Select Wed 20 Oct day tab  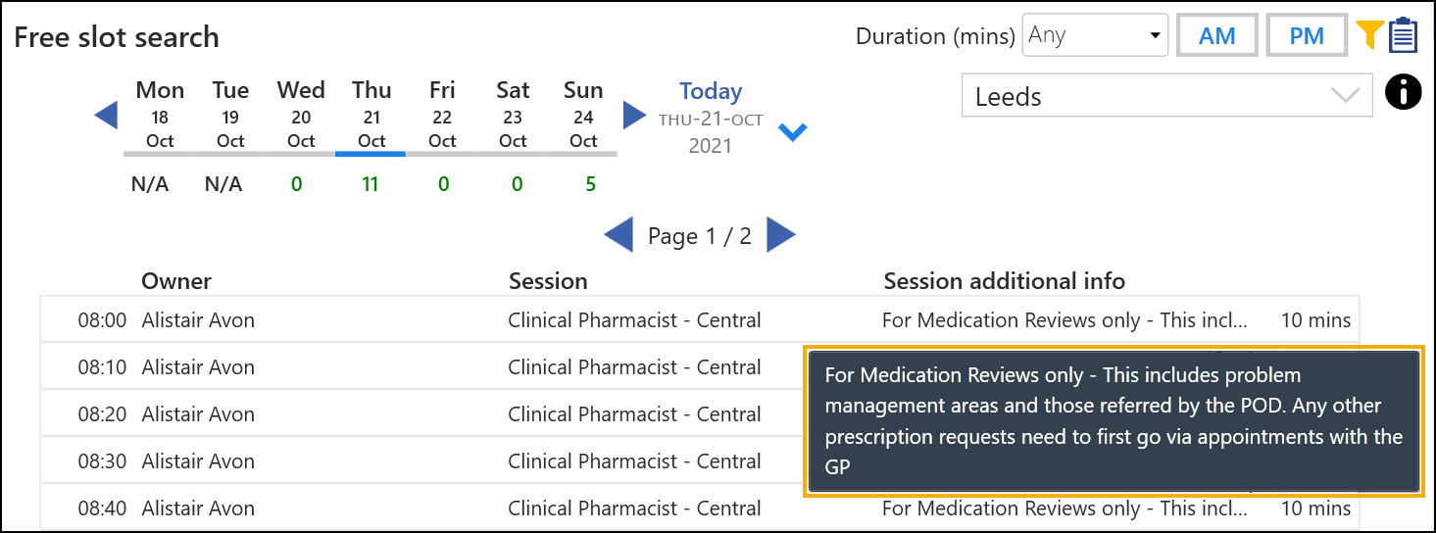pyautogui.click(x=301, y=116)
